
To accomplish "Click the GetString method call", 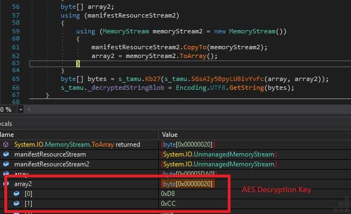I will [246, 88].
